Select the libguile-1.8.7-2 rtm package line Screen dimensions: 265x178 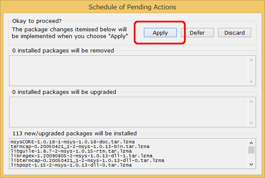tap(71, 151)
